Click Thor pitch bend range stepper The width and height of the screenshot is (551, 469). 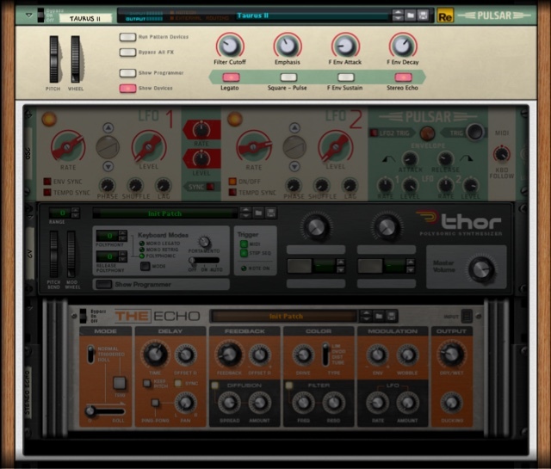click(x=75, y=213)
